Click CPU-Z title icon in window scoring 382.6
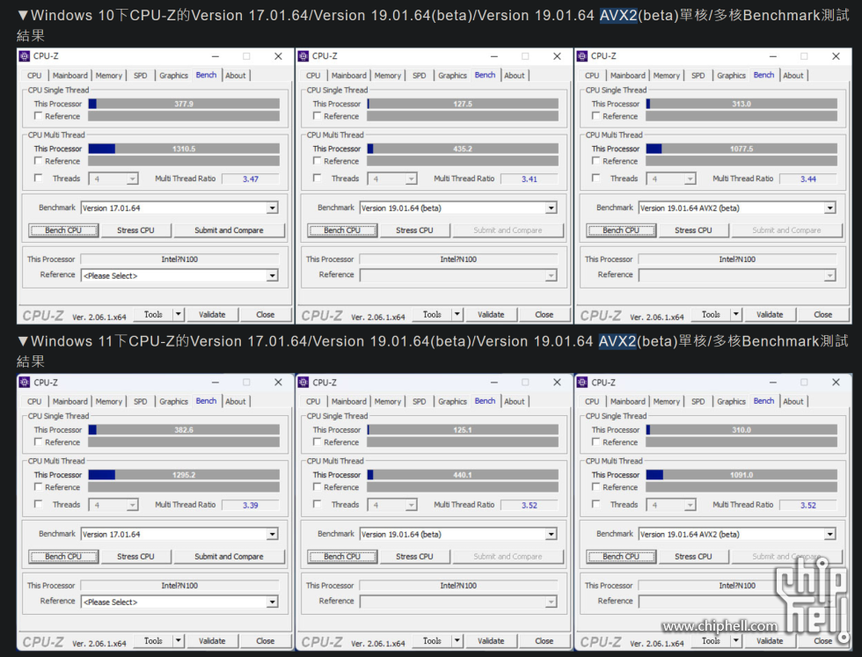 point(25,382)
